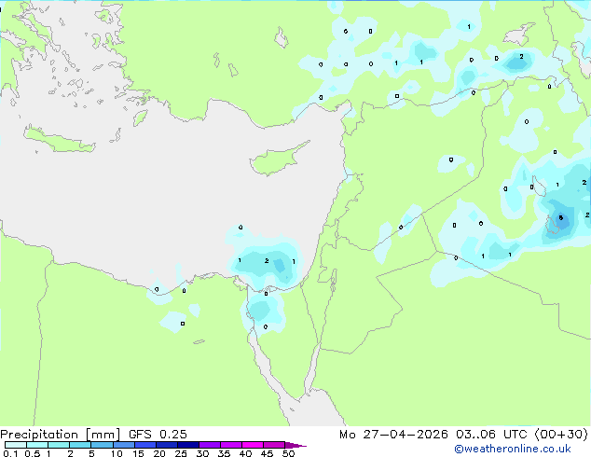Click the '20' legend scale number
Viewport: 591px width, 457px height.
[x=159, y=453]
